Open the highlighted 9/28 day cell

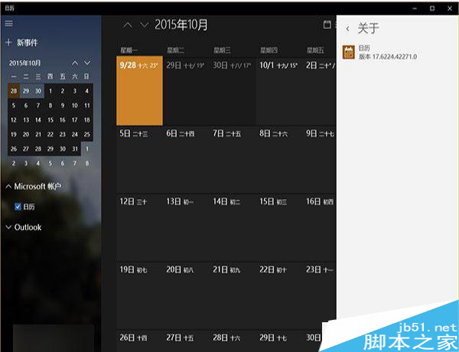click(139, 91)
